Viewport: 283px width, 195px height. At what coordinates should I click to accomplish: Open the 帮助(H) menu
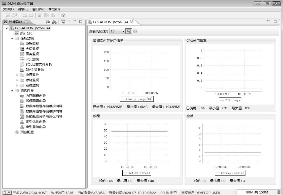click(x=54, y=9)
